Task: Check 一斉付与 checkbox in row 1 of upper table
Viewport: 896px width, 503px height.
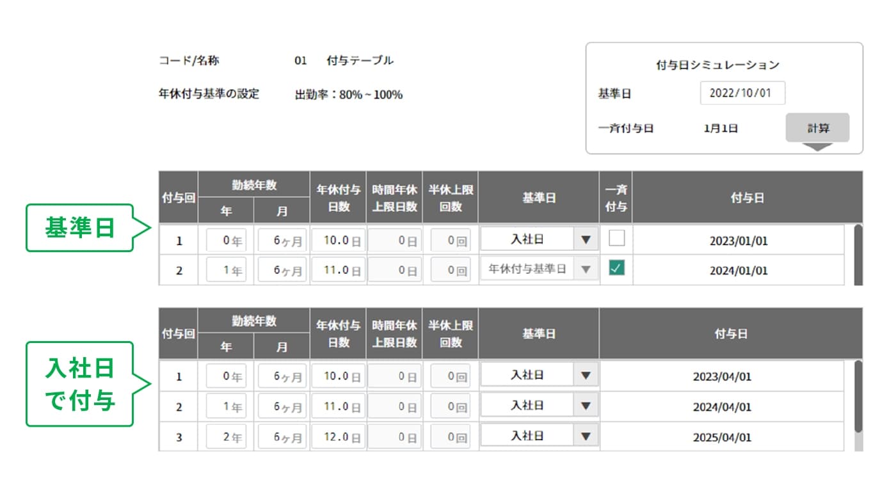Action: 616,239
